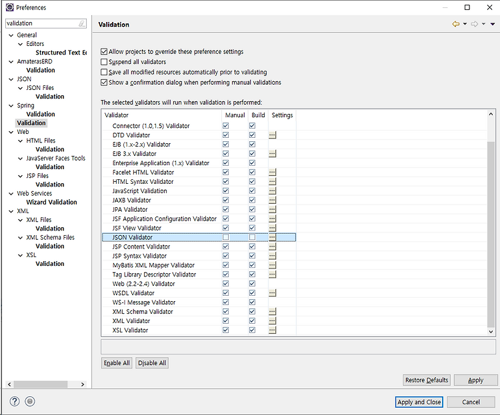
Task: Toggle Show a confirmation dialog checkbox
Action: pyautogui.click(x=104, y=82)
